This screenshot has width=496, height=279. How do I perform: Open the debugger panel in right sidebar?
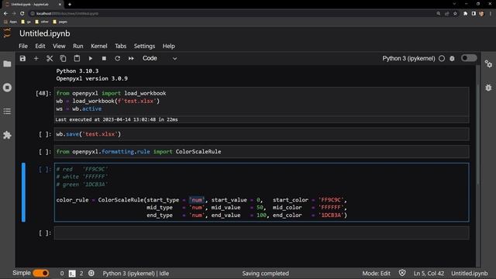488,88
